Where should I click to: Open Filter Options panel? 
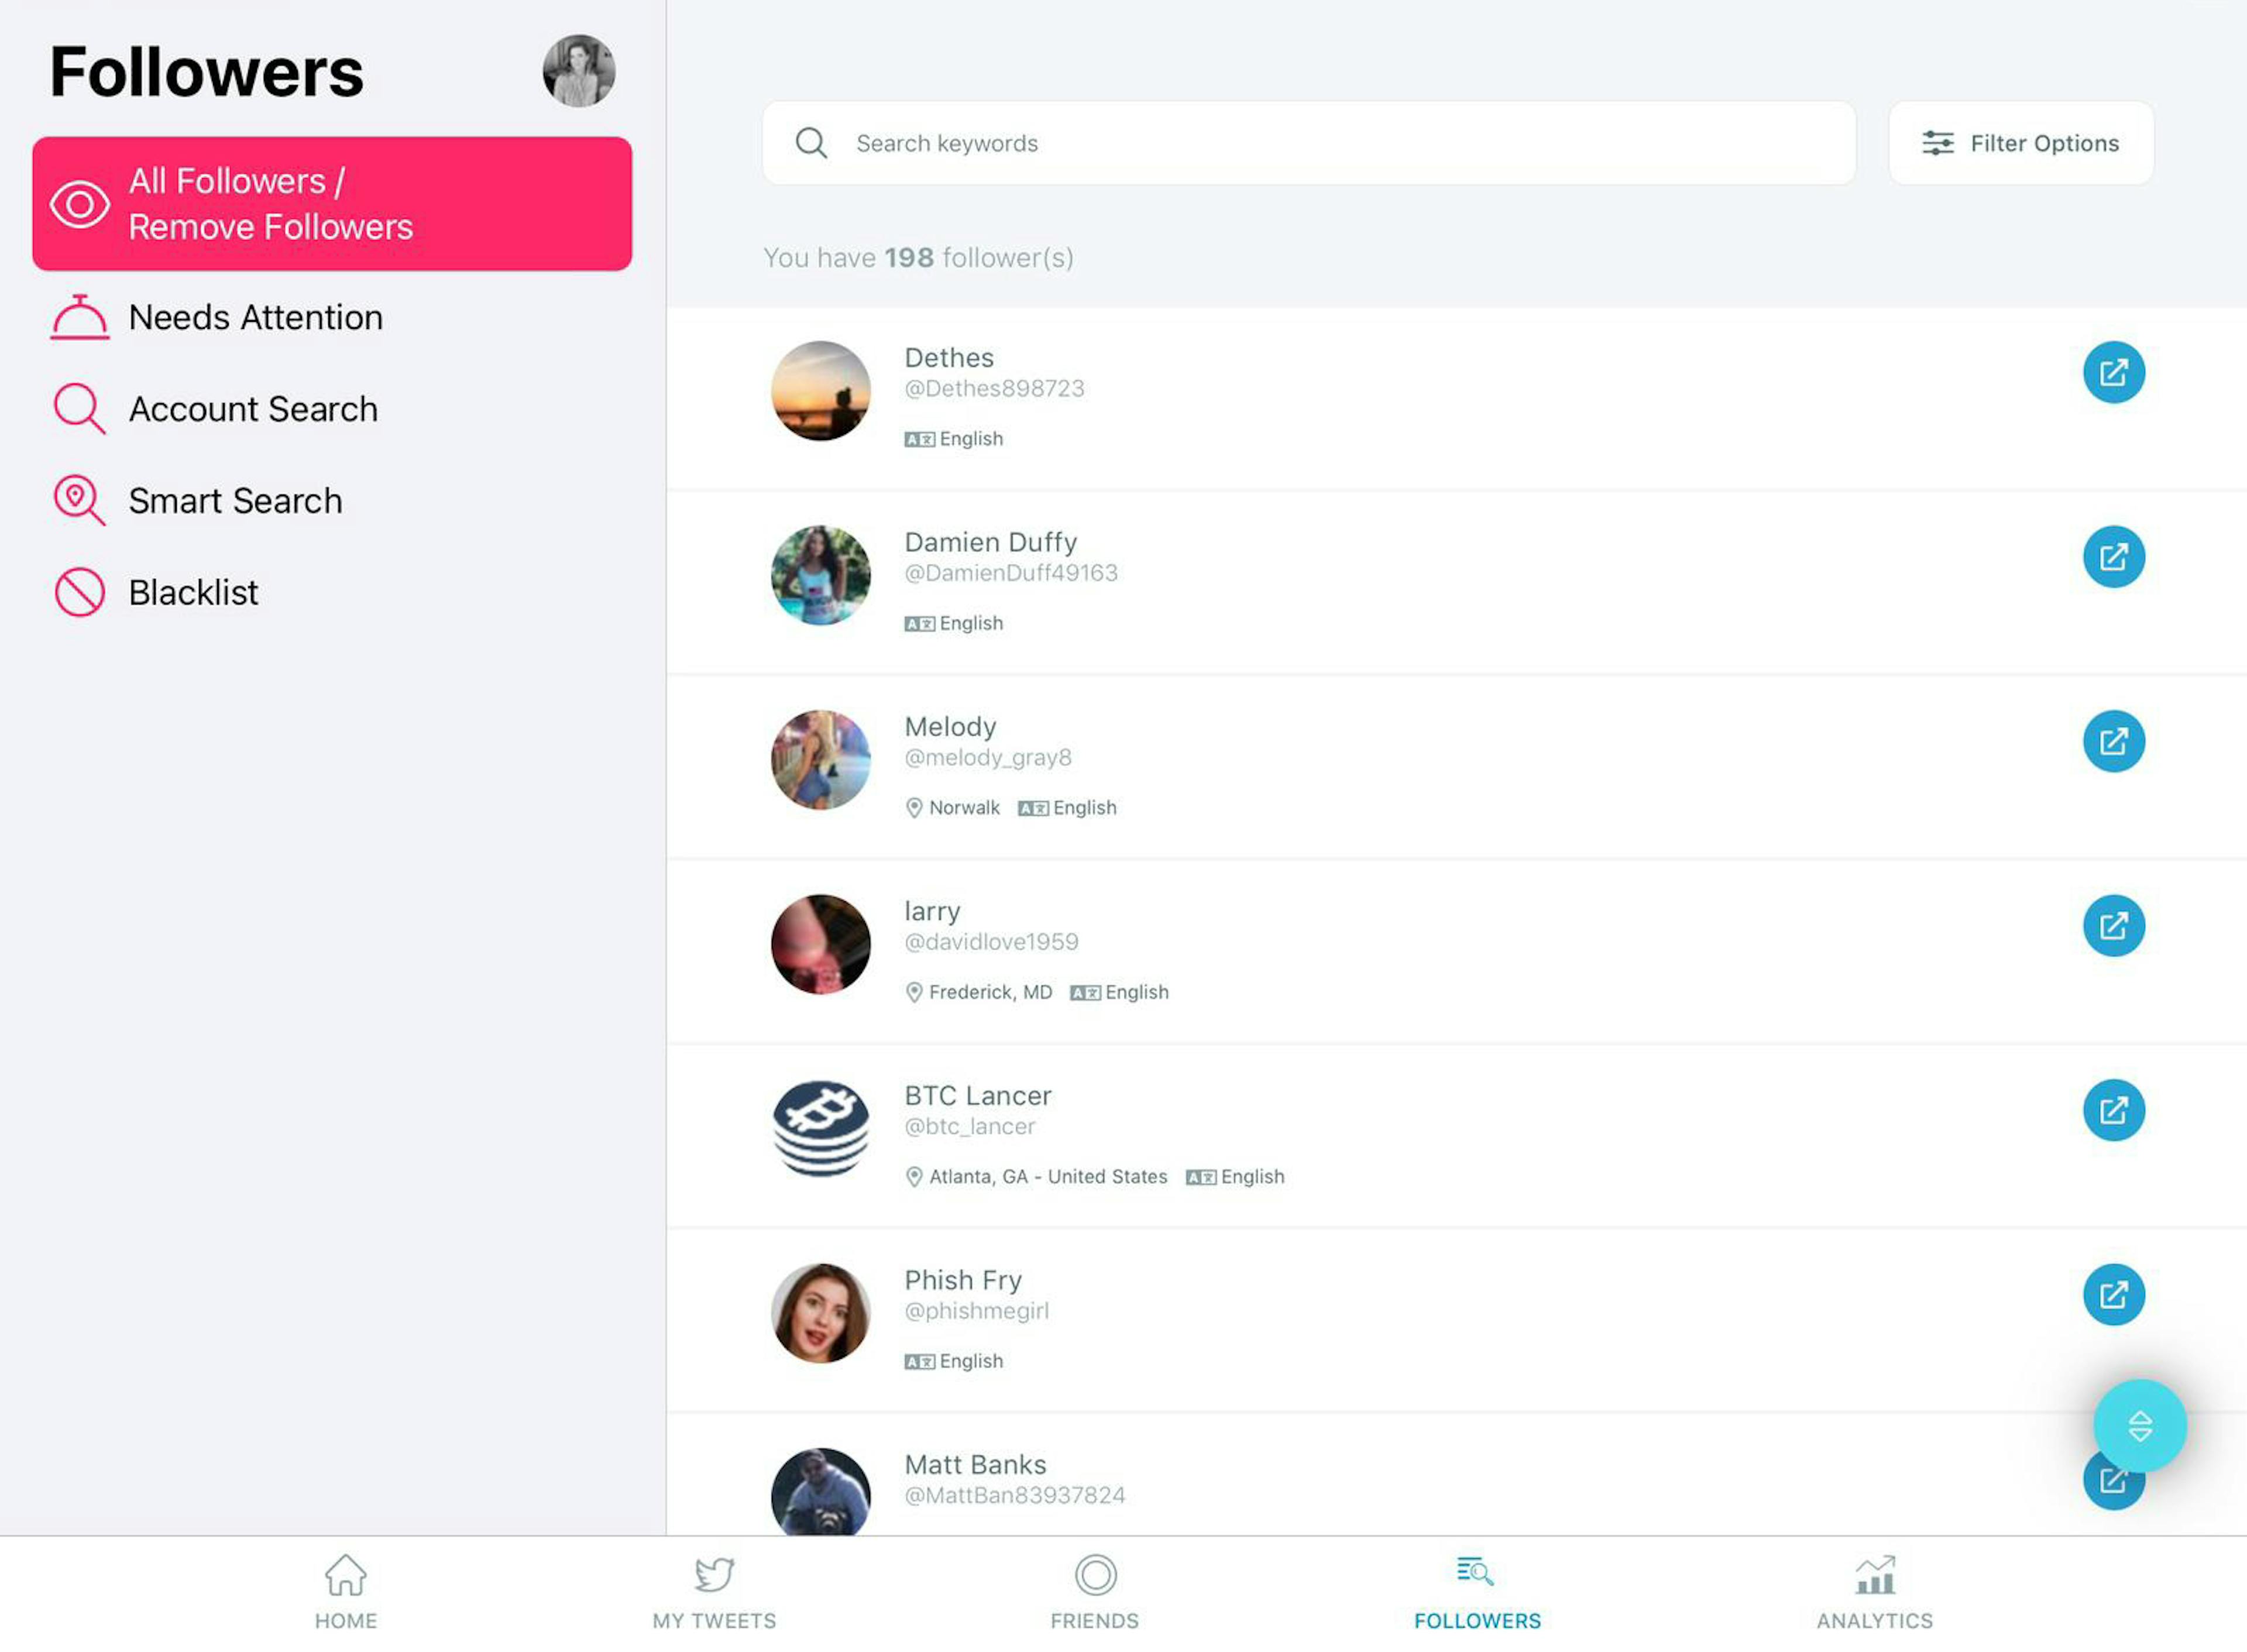pos(2020,143)
